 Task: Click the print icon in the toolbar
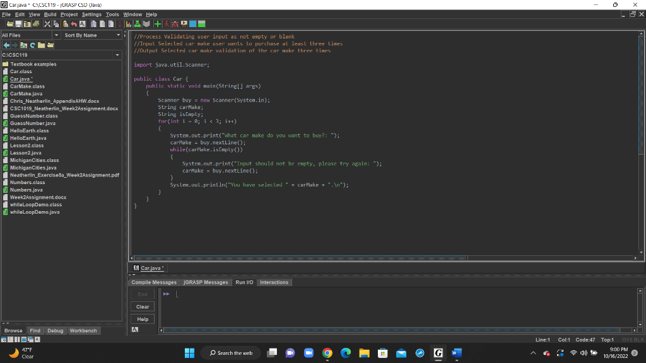tap(37, 24)
